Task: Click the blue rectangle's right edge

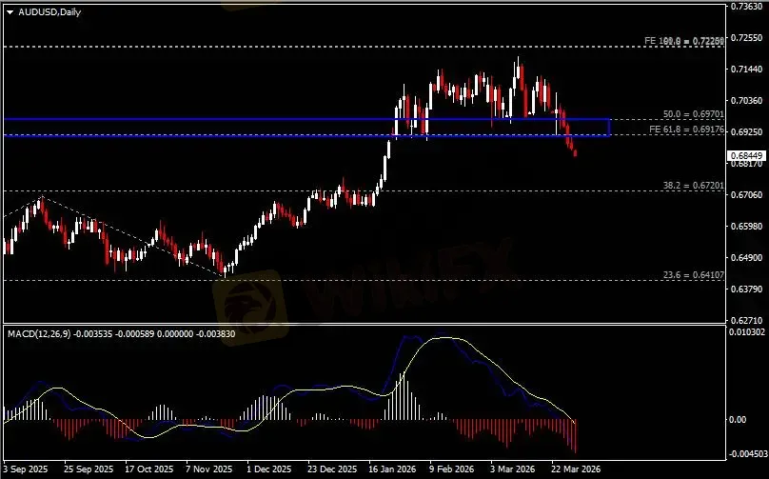Action: (608, 127)
